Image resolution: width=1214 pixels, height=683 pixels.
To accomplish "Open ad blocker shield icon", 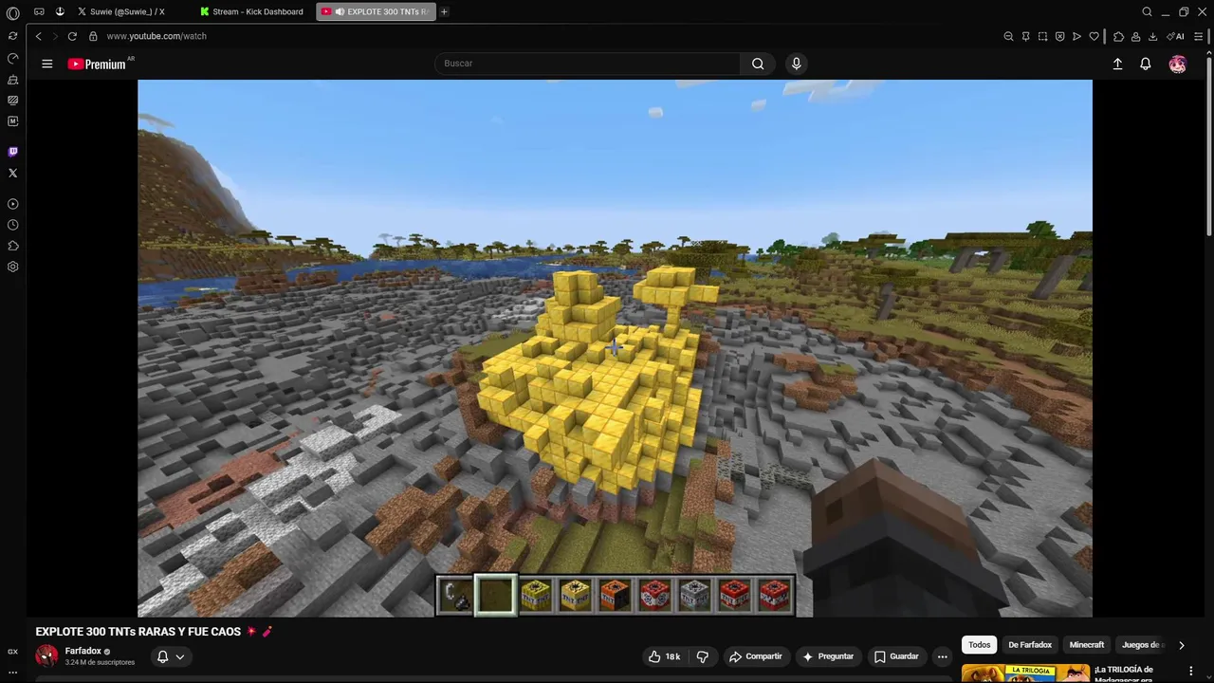I will point(1059,36).
